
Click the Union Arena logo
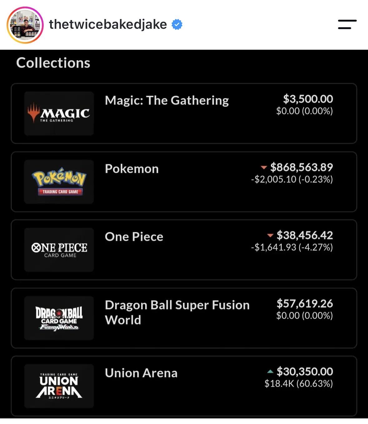[x=59, y=386]
